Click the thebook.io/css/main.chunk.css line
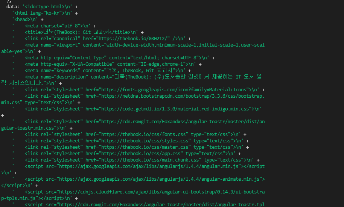The image size is (344, 207). (x=136, y=160)
